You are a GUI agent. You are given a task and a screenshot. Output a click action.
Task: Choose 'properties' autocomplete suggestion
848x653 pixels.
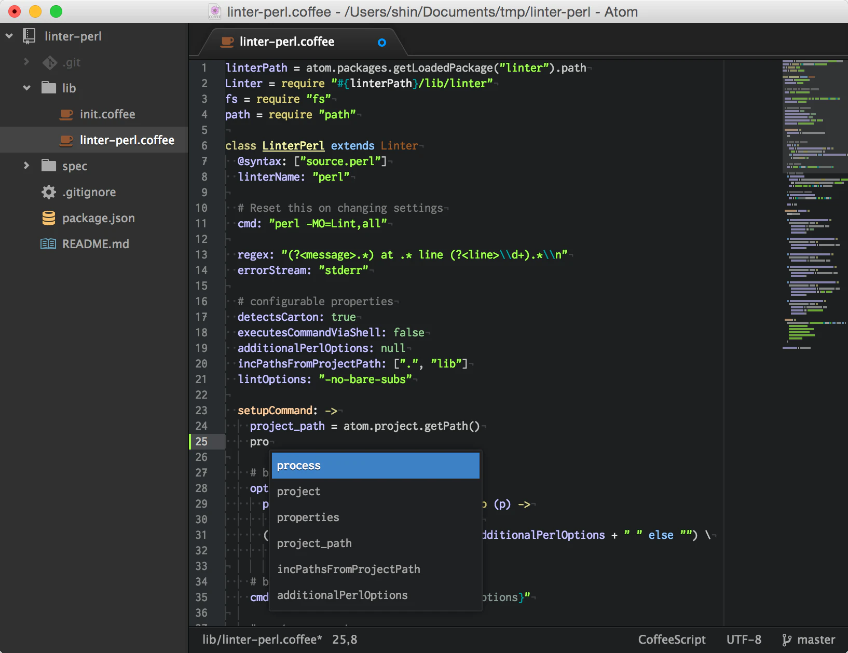(375, 518)
